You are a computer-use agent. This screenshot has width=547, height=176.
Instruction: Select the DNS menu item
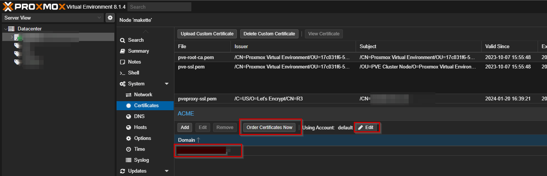click(x=145, y=116)
